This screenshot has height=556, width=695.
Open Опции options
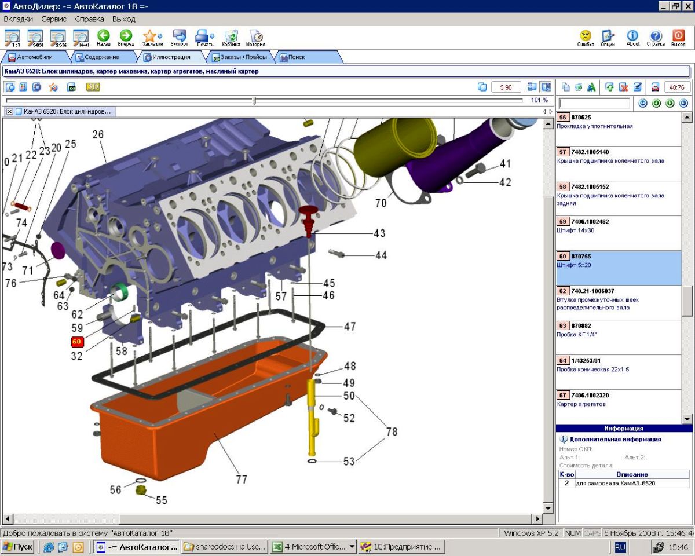point(608,38)
